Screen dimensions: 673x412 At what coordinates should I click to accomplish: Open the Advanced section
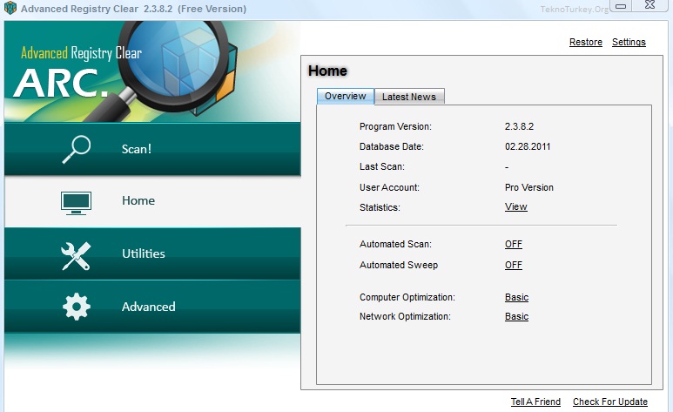(x=152, y=307)
